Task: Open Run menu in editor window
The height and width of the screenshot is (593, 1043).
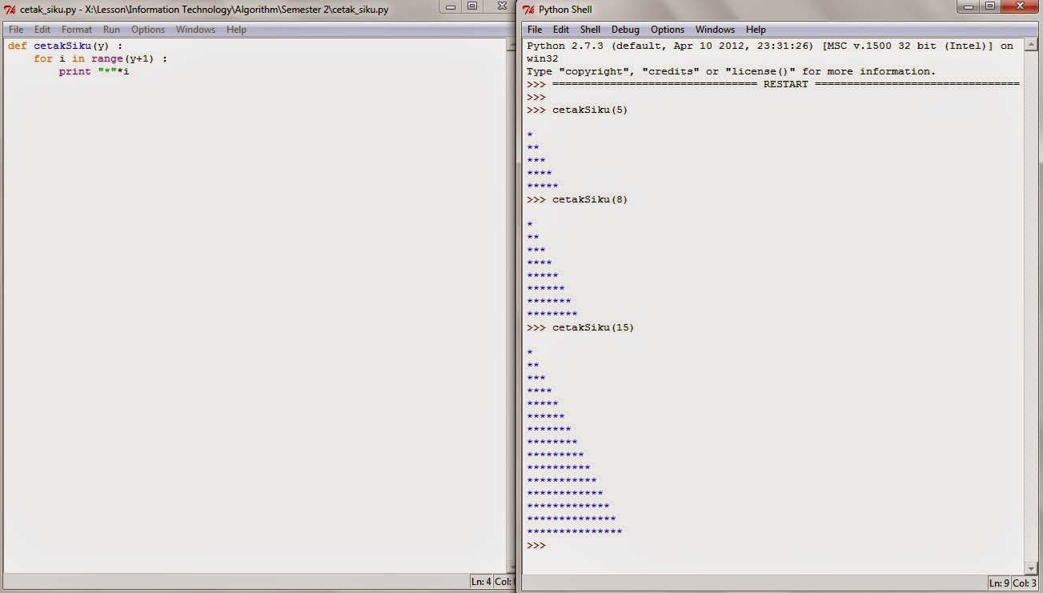Action: (x=112, y=30)
